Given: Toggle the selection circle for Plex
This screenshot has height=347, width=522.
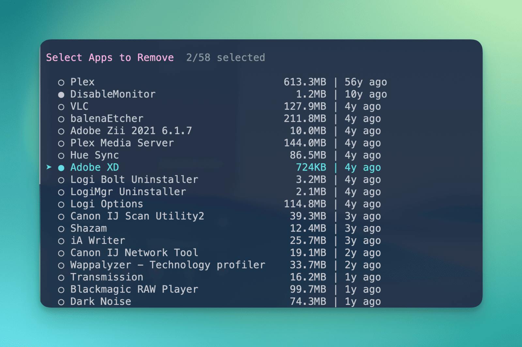Looking at the screenshot, I should 61,83.
